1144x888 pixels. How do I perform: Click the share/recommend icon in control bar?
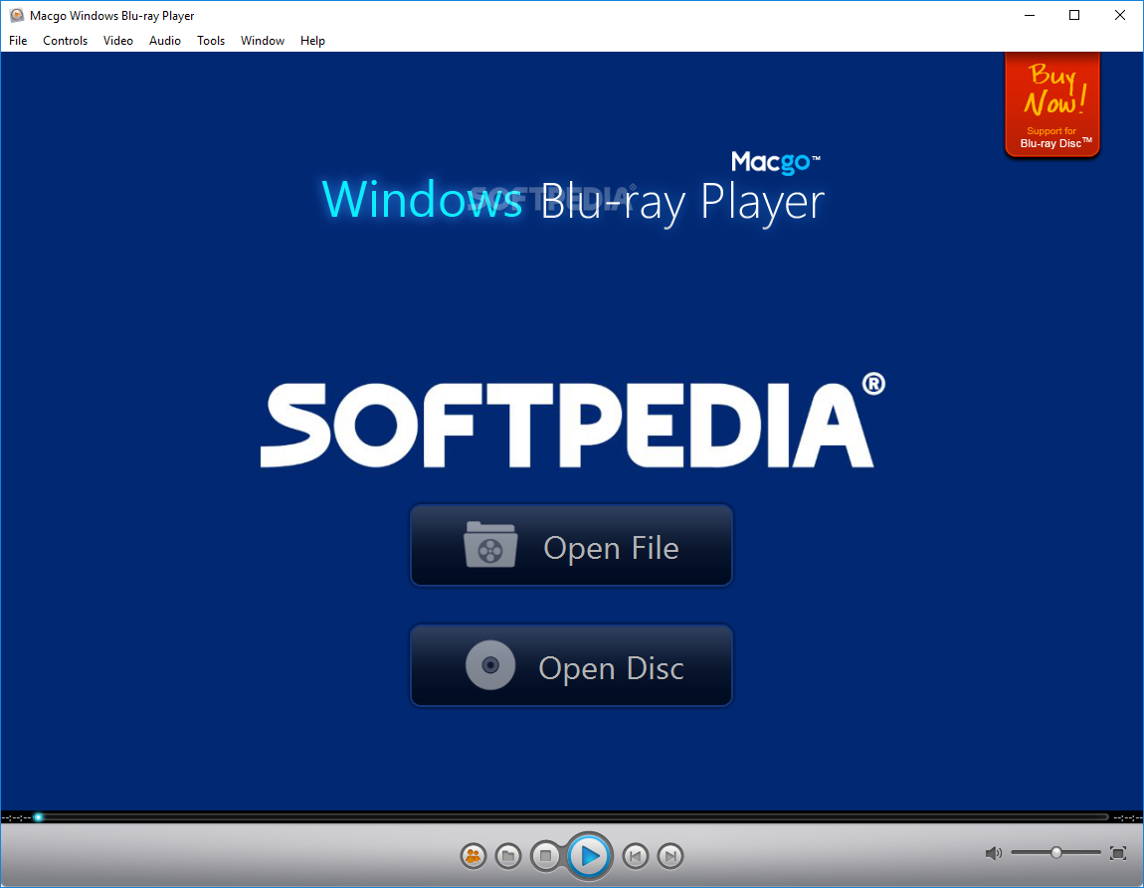(x=474, y=856)
